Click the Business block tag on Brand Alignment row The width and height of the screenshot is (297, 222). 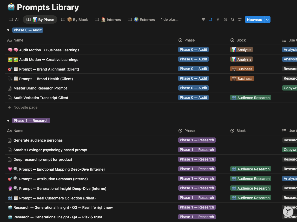[x=242, y=69]
